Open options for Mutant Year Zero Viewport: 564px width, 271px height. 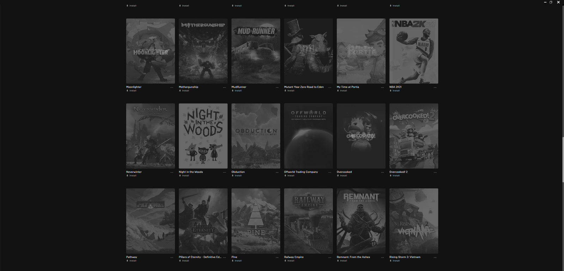330,87
